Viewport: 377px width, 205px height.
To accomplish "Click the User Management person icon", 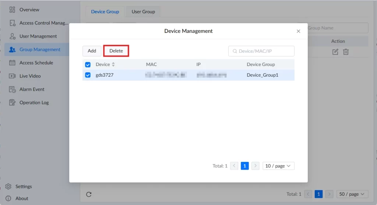I will pos(12,36).
